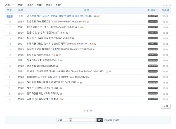Click the current page number 1

pos(84,111)
